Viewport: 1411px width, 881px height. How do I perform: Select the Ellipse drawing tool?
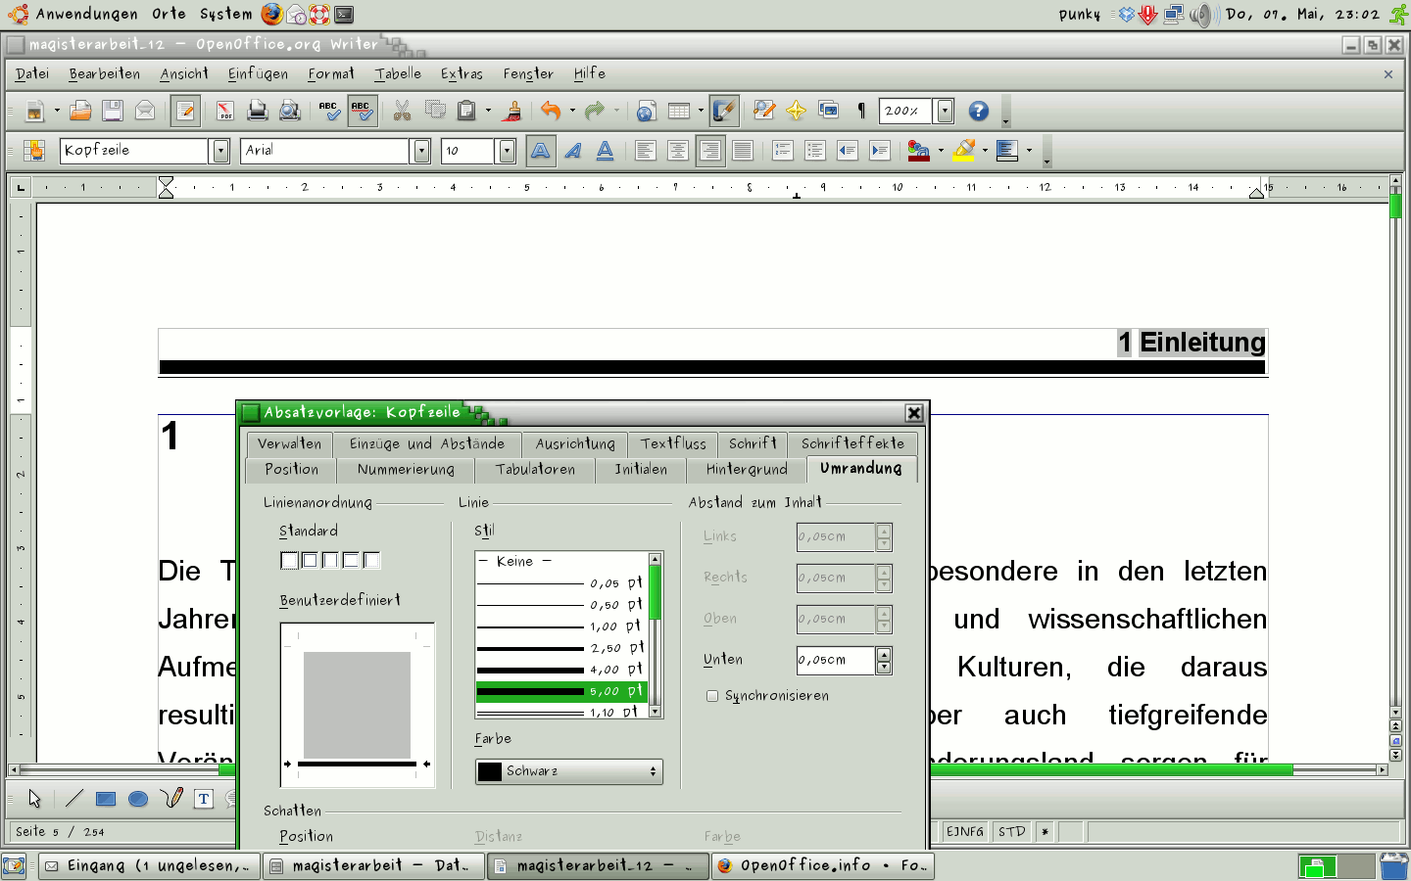point(138,799)
